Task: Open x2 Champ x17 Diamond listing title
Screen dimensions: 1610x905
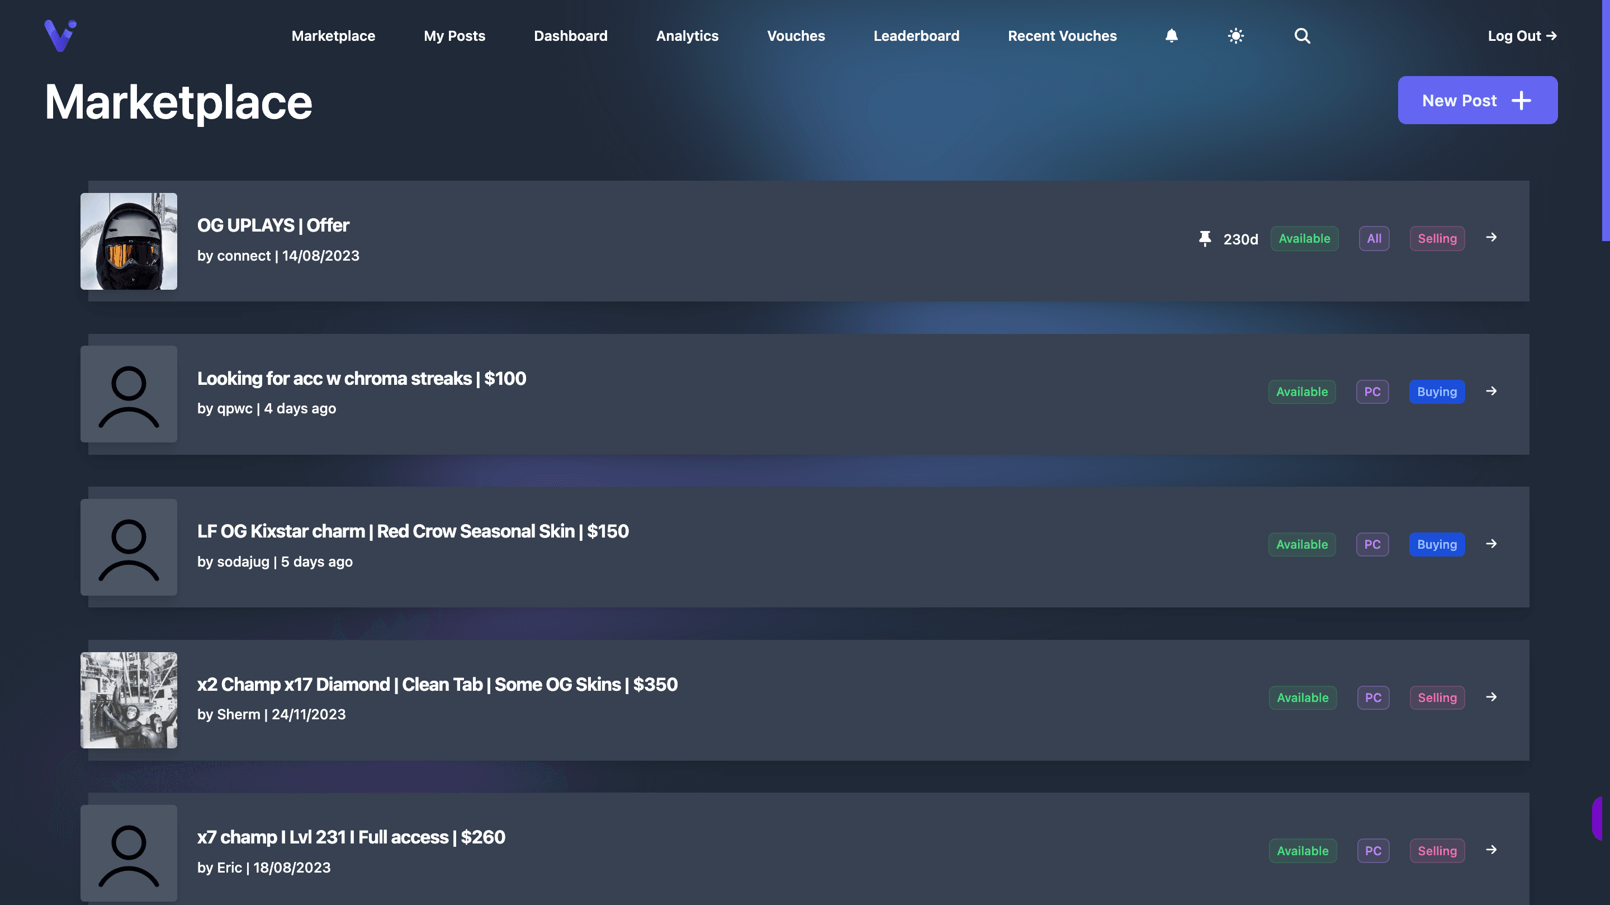Action: click(x=437, y=684)
